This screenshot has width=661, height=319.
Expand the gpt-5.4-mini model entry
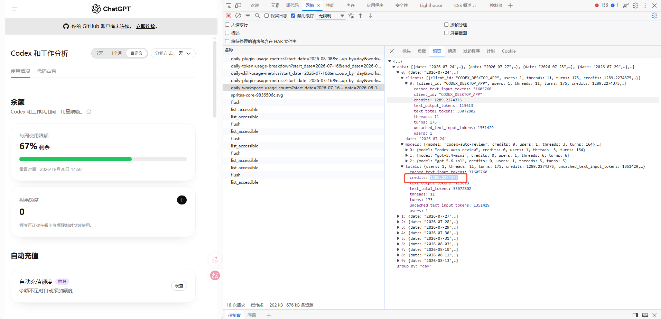tap(406, 155)
